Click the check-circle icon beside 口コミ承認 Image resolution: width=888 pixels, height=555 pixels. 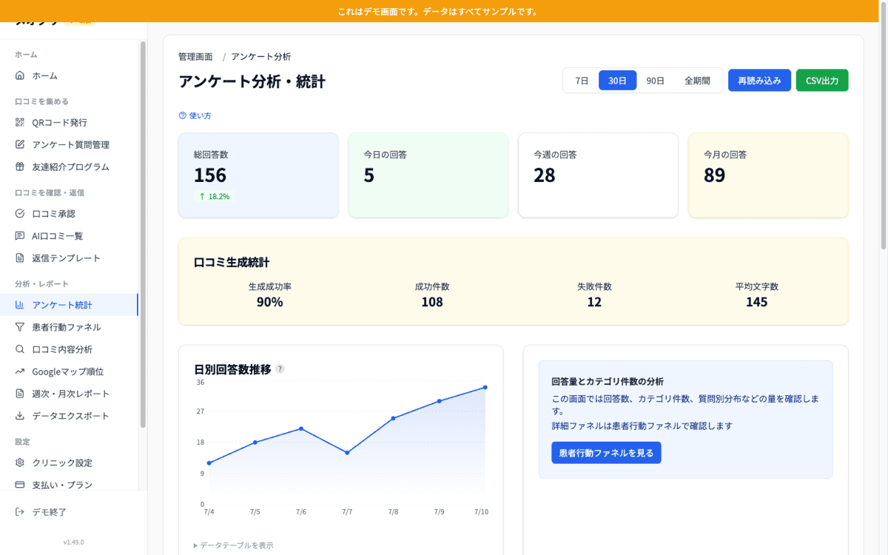(20, 213)
